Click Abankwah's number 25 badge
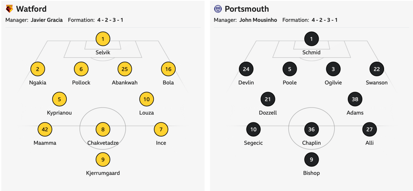 point(125,69)
